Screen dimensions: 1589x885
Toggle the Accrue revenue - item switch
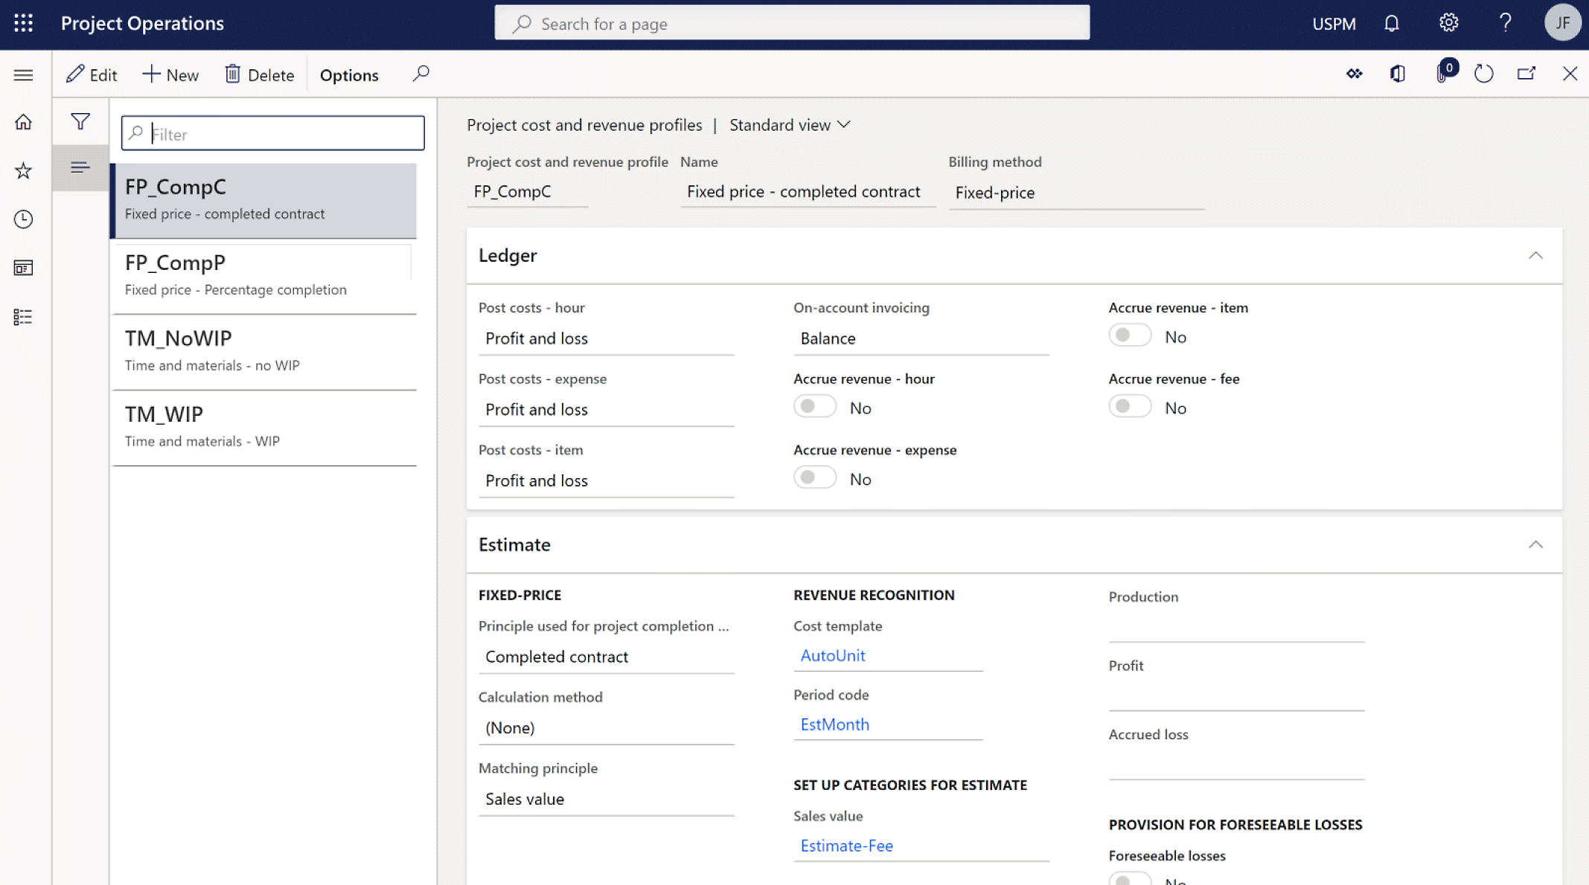1128,335
